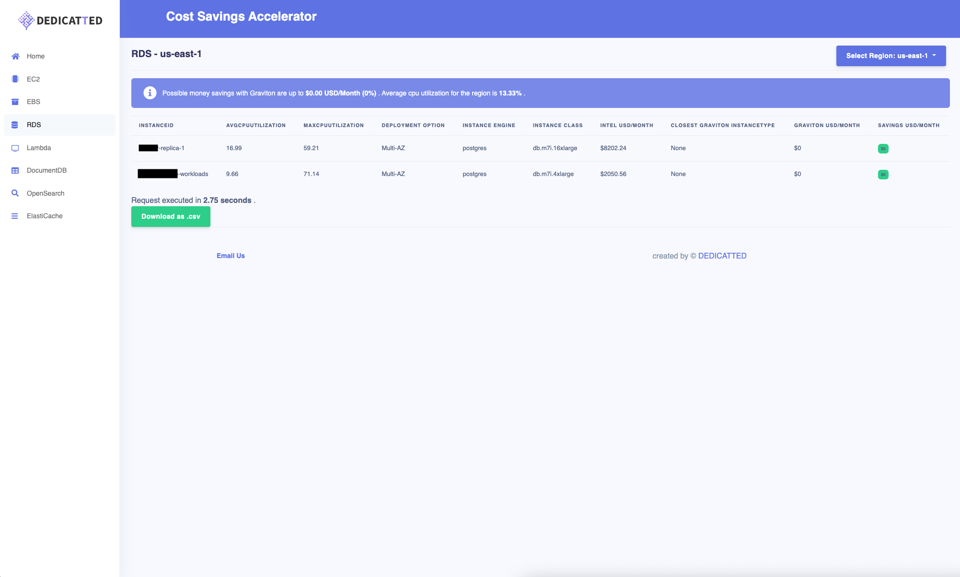Click the RDS - us-east-1 page heading

pos(166,54)
